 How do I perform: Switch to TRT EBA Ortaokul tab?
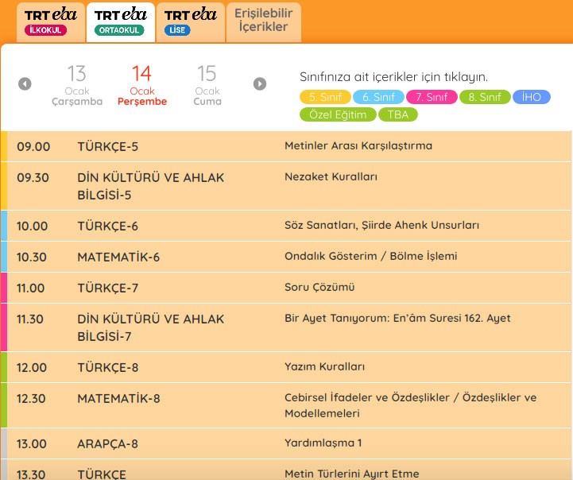tap(119, 22)
